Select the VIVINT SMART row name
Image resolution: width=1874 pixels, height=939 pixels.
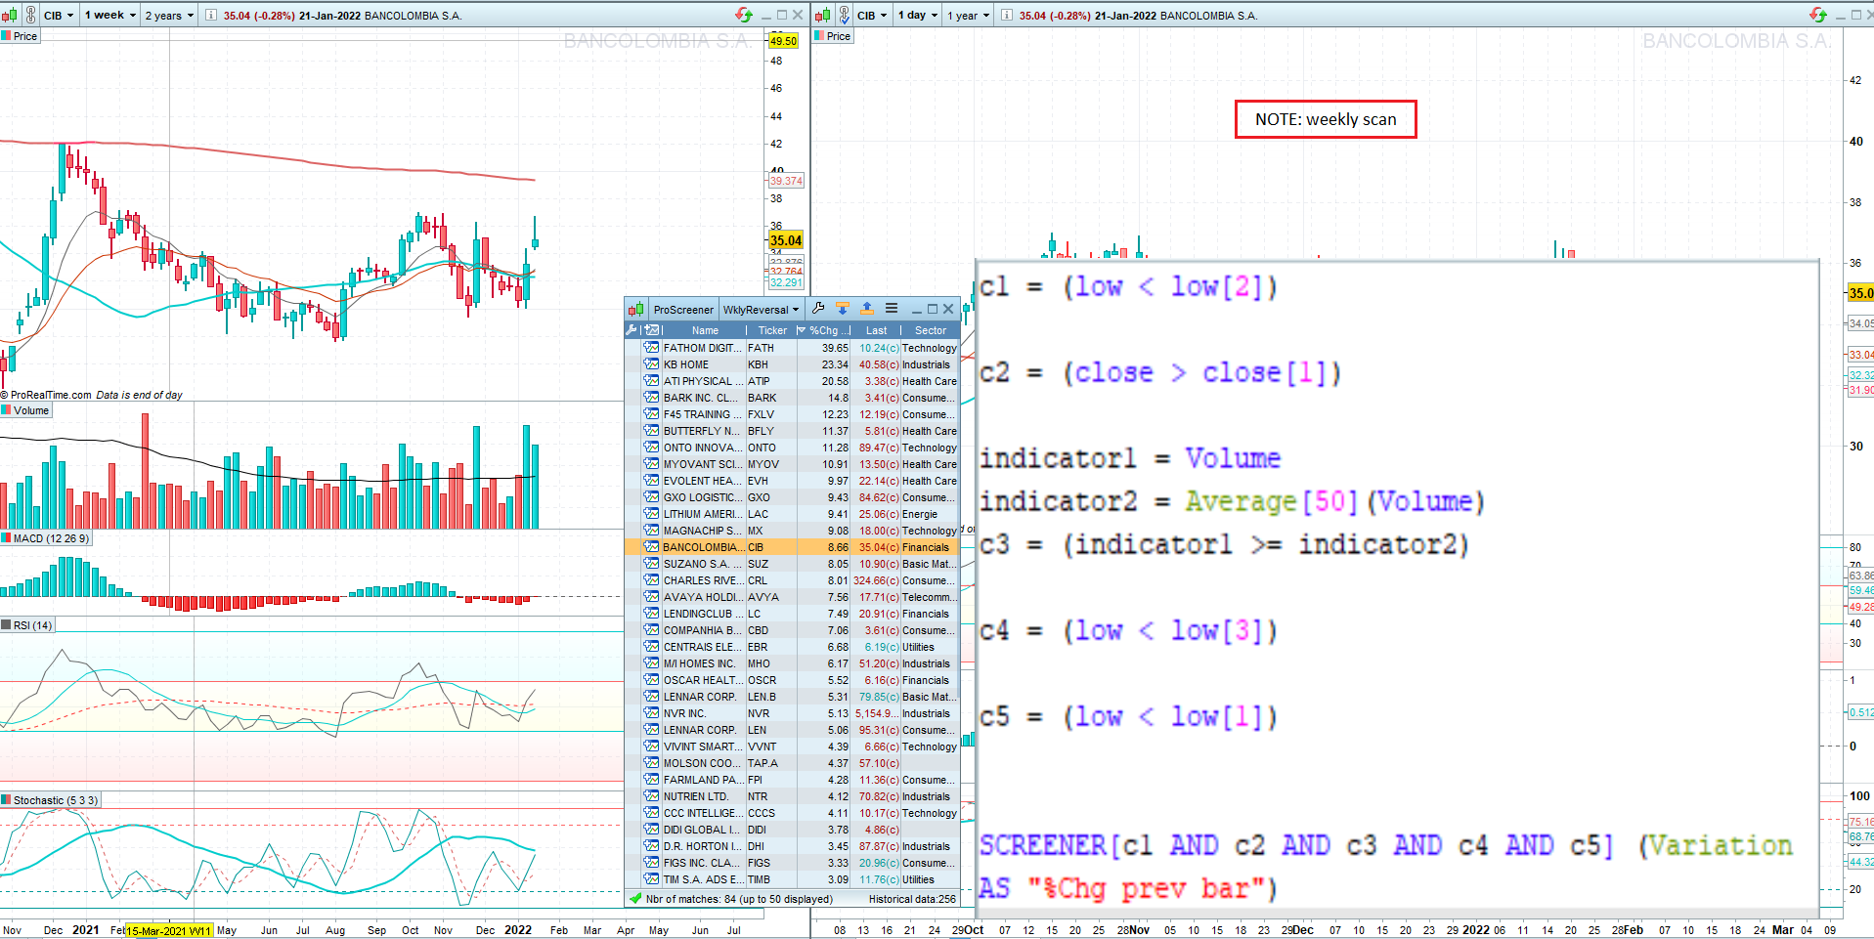[x=702, y=747]
